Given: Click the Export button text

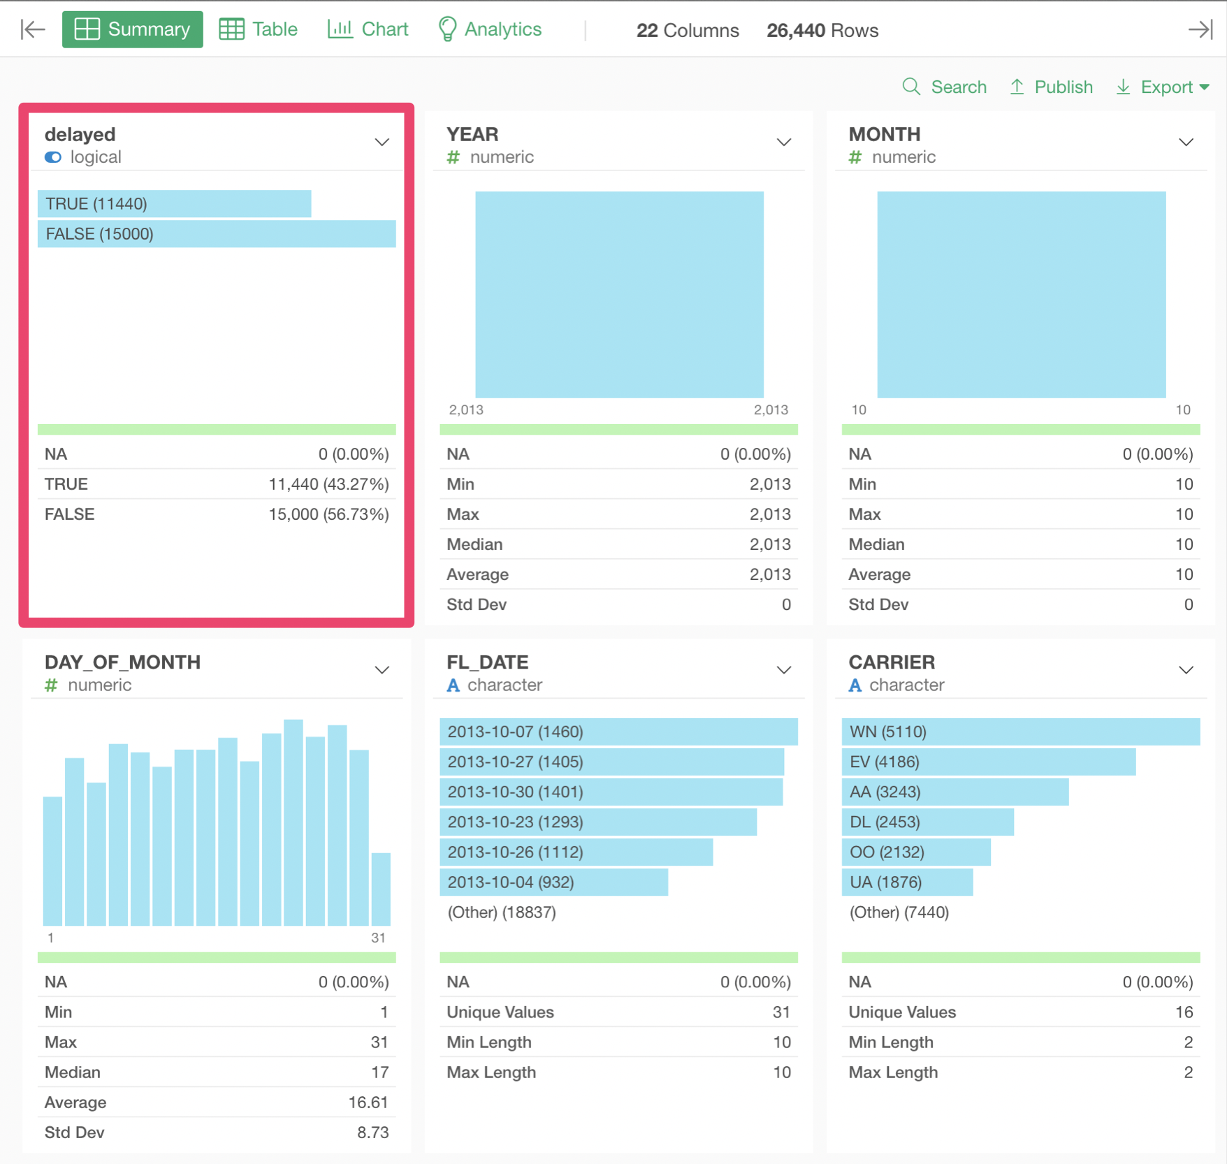Looking at the screenshot, I should coord(1166,87).
